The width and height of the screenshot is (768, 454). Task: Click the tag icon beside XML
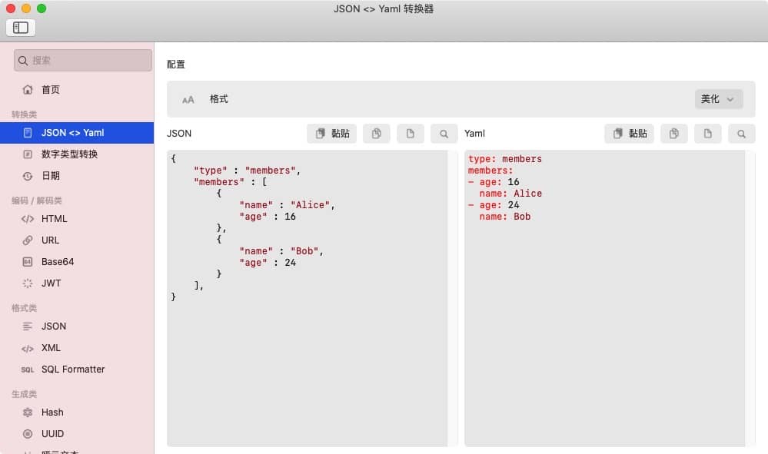pyautogui.click(x=28, y=348)
